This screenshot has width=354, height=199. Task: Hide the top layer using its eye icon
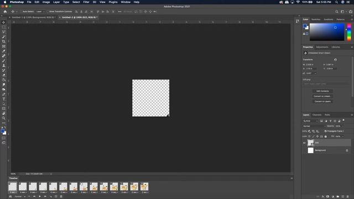(304, 143)
